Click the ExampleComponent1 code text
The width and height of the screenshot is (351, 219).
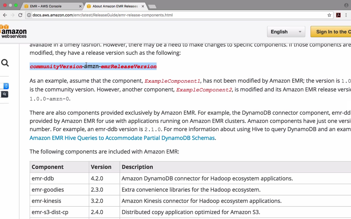point(172,81)
